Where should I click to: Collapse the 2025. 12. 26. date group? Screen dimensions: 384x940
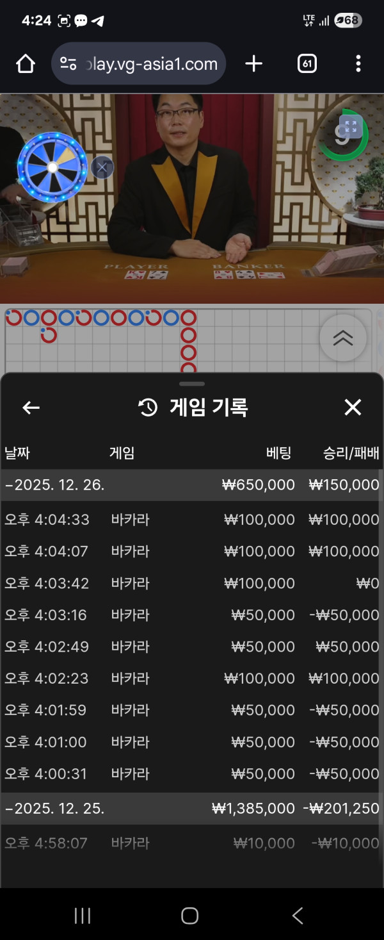(54, 485)
